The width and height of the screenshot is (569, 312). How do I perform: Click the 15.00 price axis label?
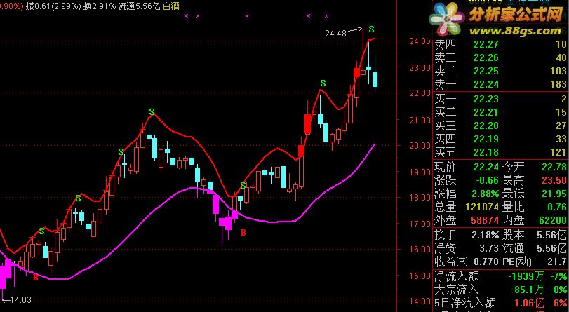click(420, 276)
